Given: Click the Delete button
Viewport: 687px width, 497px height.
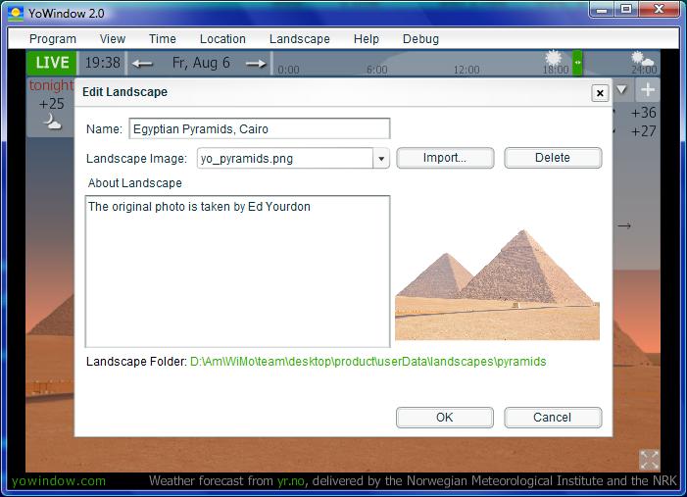Looking at the screenshot, I should pyautogui.click(x=553, y=158).
